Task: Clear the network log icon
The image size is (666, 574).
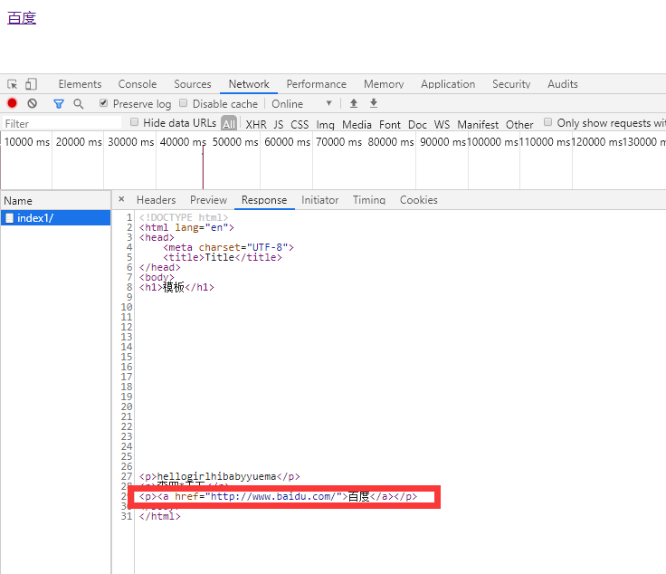Action: tap(33, 103)
